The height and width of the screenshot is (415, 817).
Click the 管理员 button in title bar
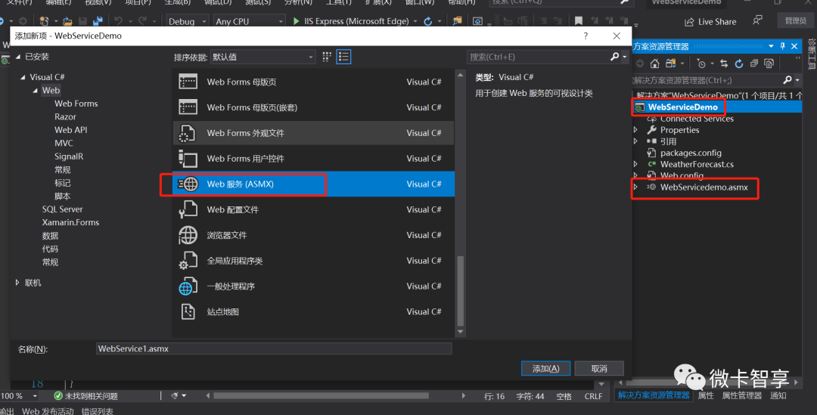pyautogui.click(x=795, y=21)
